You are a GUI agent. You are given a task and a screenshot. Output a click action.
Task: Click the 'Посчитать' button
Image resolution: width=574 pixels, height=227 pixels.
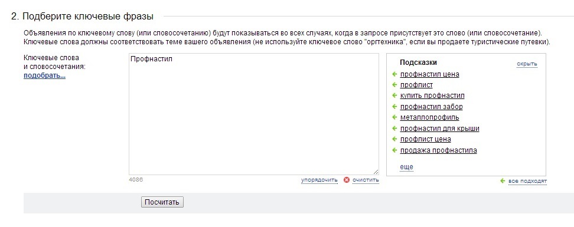(x=162, y=202)
